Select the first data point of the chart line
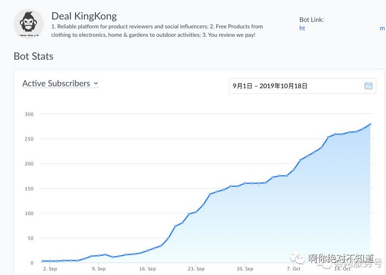The image size is (386, 275). pyautogui.click(x=43, y=261)
